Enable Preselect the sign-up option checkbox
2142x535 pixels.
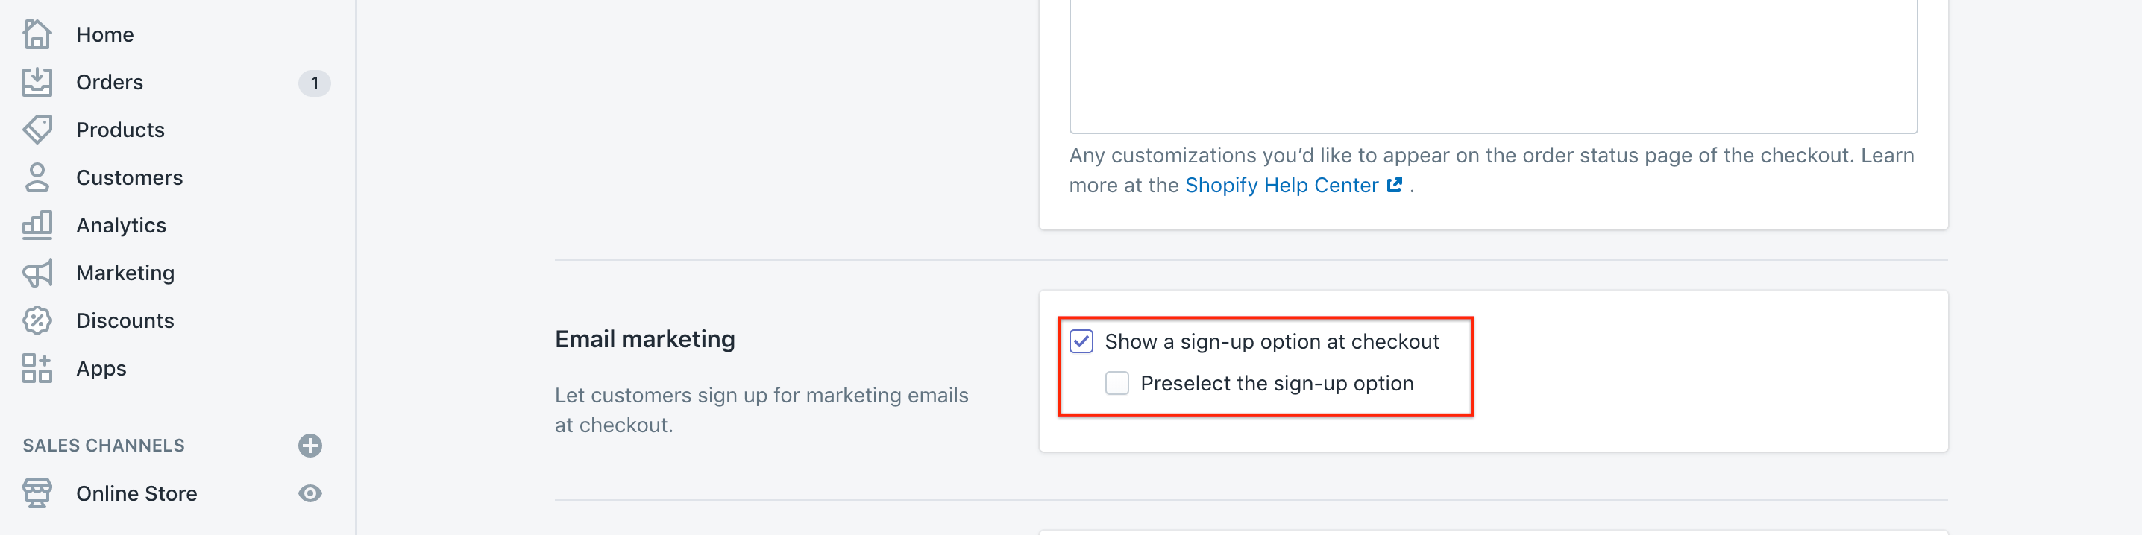tap(1116, 383)
